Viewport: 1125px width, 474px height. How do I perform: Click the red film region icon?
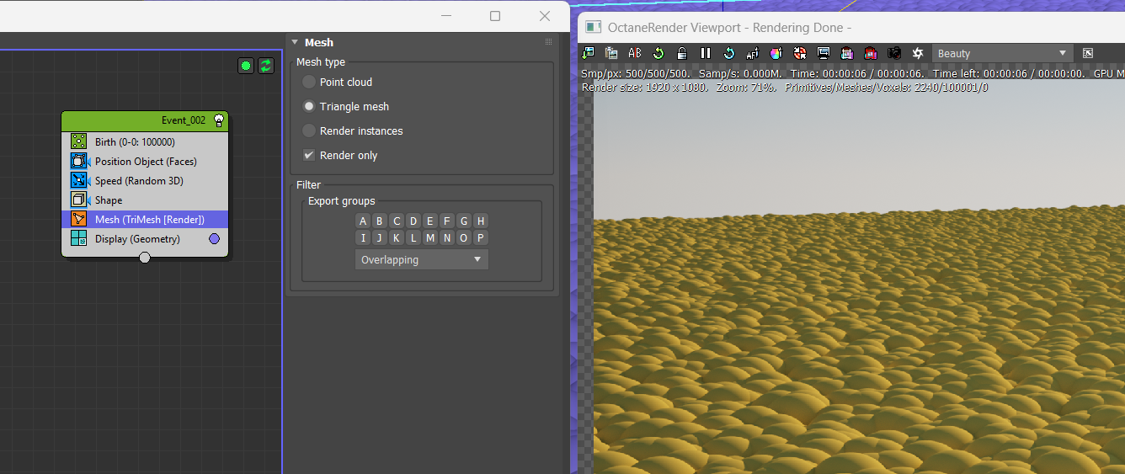tap(871, 53)
